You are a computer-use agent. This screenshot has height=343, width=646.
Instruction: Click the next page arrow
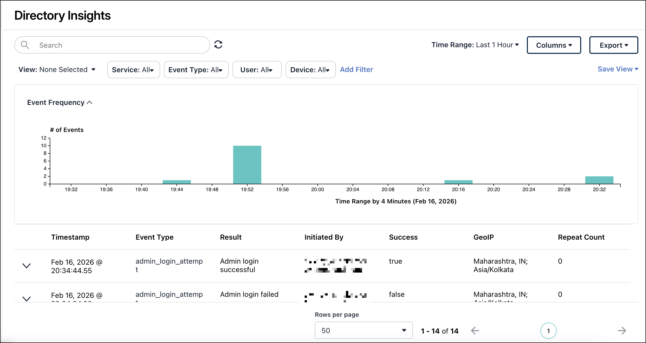coord(622,330)
